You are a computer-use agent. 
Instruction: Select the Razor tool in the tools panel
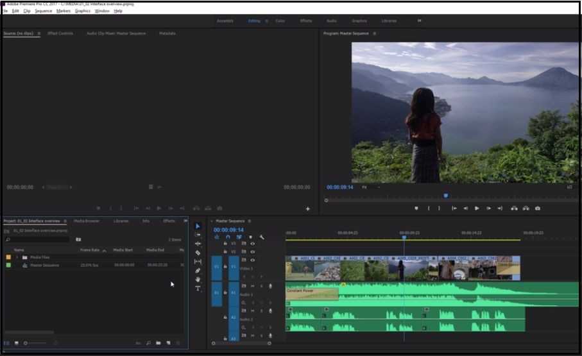pyautogui.click(x=198, y=253)
